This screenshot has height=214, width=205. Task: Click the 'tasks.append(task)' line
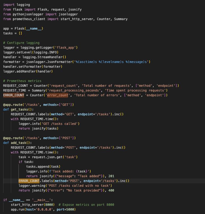pos(43,167)
